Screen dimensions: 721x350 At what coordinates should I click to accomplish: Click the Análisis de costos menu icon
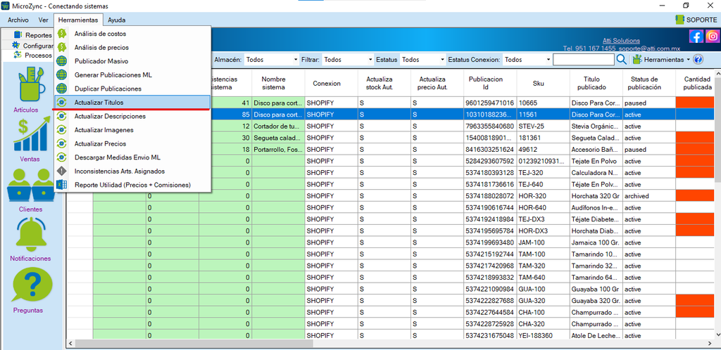pyautogui.click(x=62, y=34)
